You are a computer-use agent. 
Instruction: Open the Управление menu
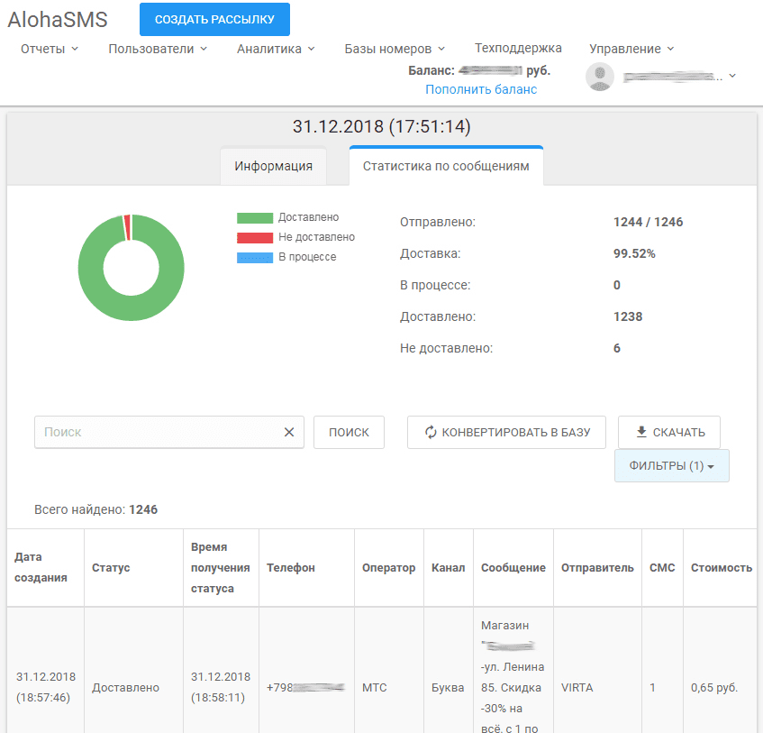pyautogui.click(x=631, y=49)
